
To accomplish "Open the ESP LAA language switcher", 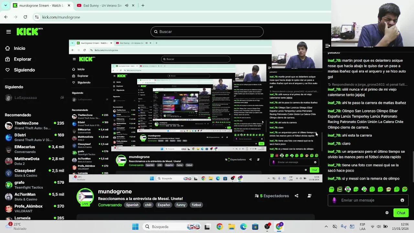I will tap(363, 227).
